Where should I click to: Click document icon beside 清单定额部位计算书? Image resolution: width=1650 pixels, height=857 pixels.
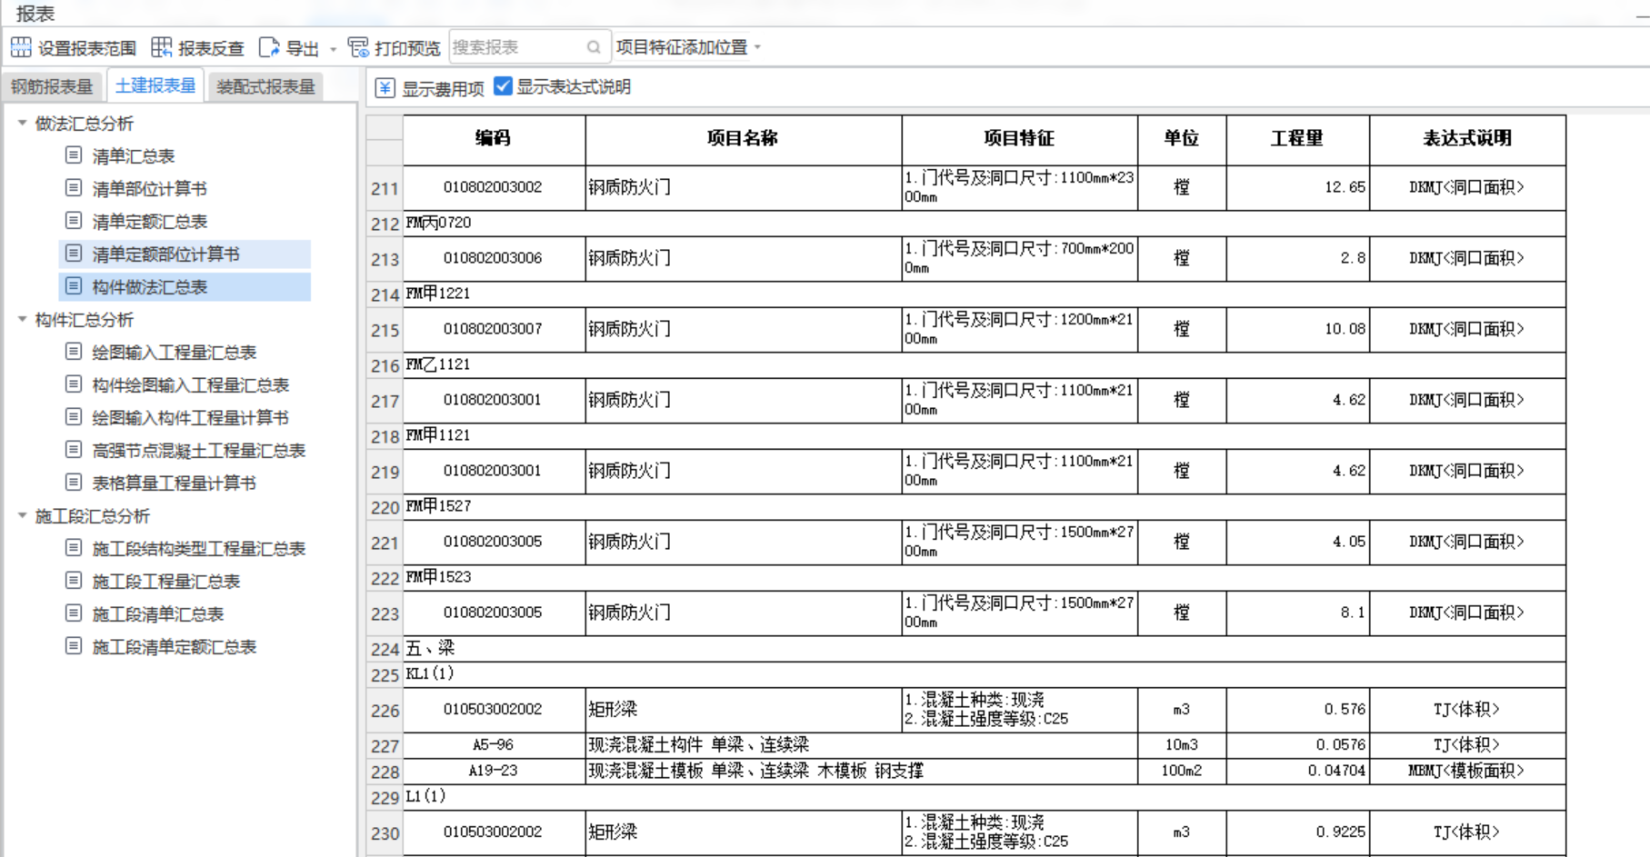tap(74, 254)
